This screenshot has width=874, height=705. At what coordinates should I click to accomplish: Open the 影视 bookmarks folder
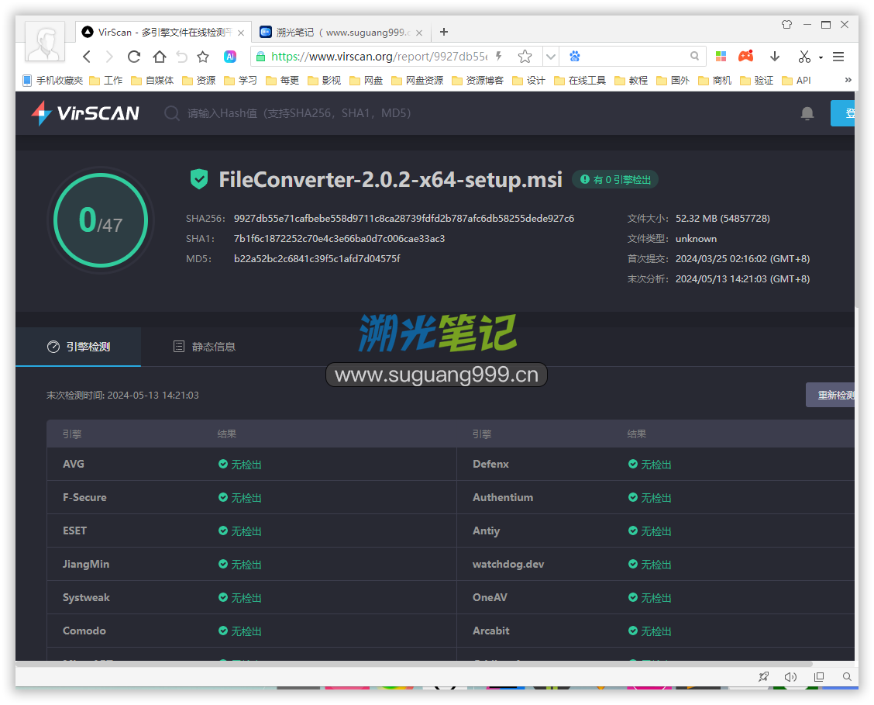tap(325, 81)
